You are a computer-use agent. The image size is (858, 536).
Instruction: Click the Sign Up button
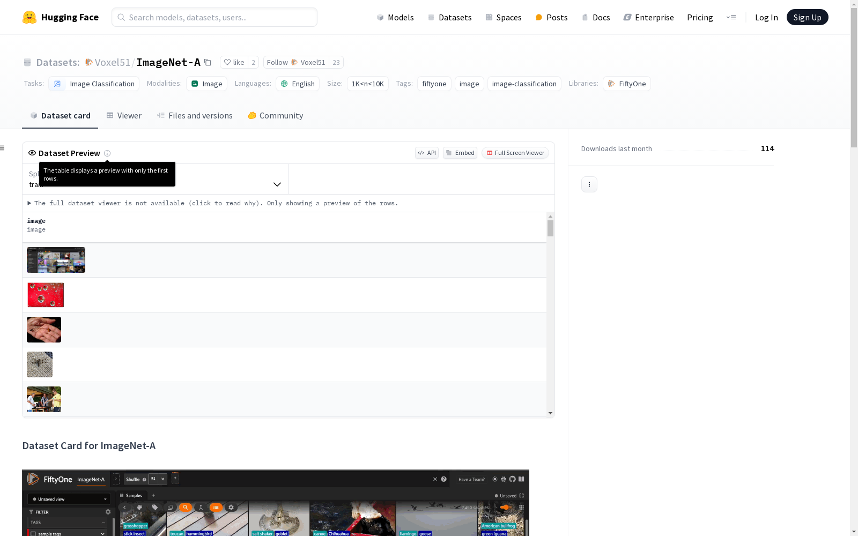807,17
